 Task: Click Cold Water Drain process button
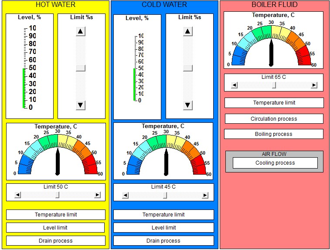pyautogui.click(x=163, y=241)
